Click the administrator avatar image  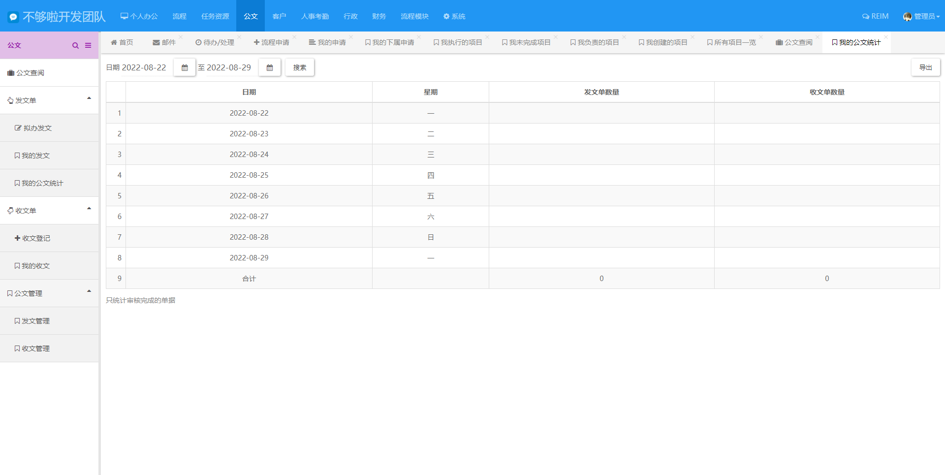pos(908,17)
